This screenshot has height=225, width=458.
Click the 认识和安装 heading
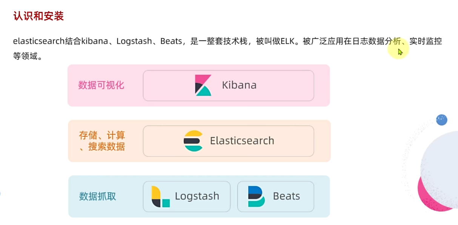point(38,16)
